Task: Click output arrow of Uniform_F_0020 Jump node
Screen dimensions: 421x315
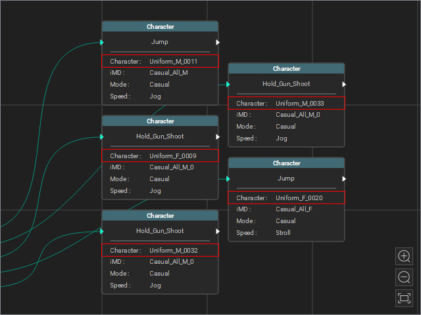Action: [x=344, y=178]
